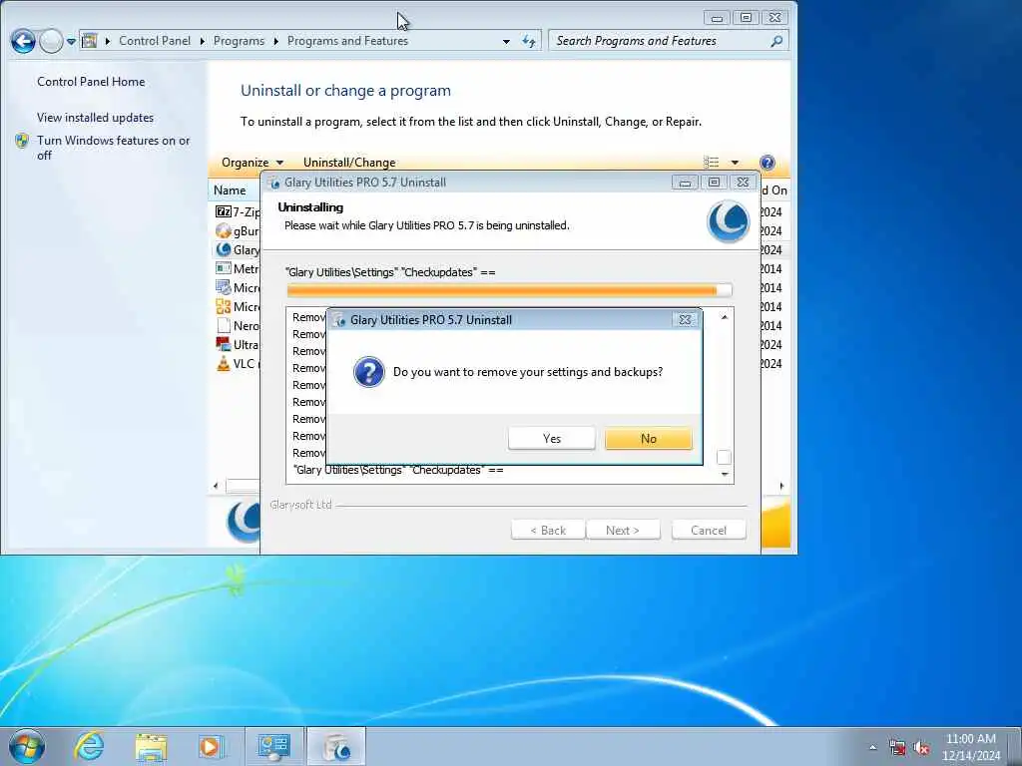1022x766 pixels.
Task: Click the Glary logo in uninstaller header
Action: [x=728, y=221]
